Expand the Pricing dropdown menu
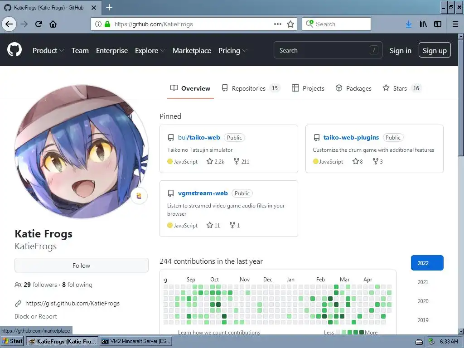The height and width of the screenshot is (348, 464). click(x=232, y=51)
